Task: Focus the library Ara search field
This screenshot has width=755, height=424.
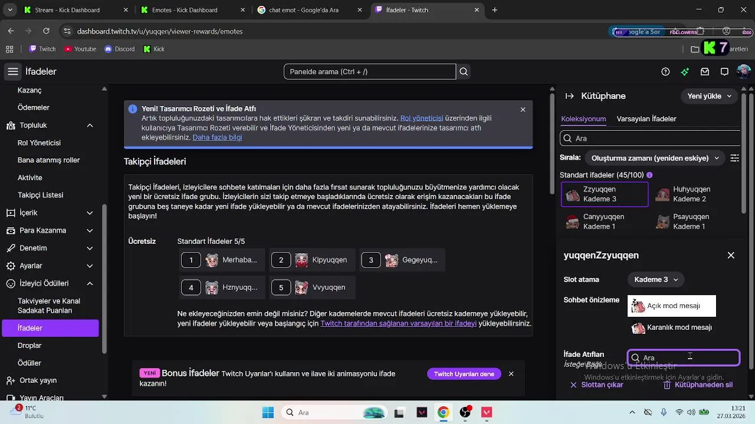Action: point(650,138)
